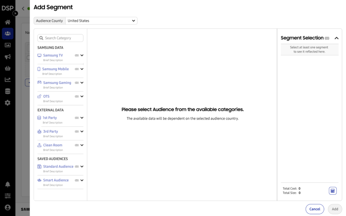Select the Smart Audience category
346x216 pixels.
coord(56,180)
